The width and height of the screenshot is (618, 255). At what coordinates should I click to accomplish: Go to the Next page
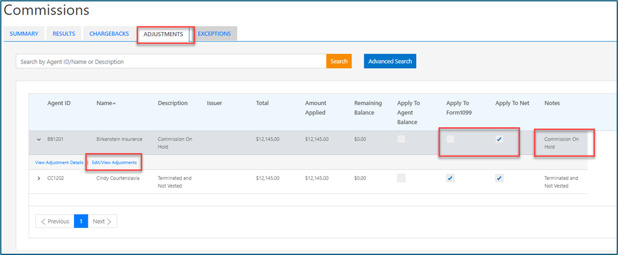coord(102,222)
